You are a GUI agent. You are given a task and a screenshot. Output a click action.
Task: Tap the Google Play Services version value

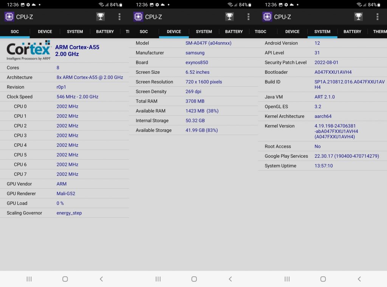coord(347,156)
